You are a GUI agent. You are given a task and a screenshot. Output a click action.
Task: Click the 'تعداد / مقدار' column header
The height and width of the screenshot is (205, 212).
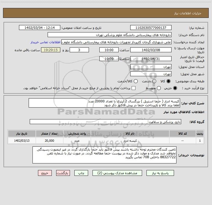49,133
